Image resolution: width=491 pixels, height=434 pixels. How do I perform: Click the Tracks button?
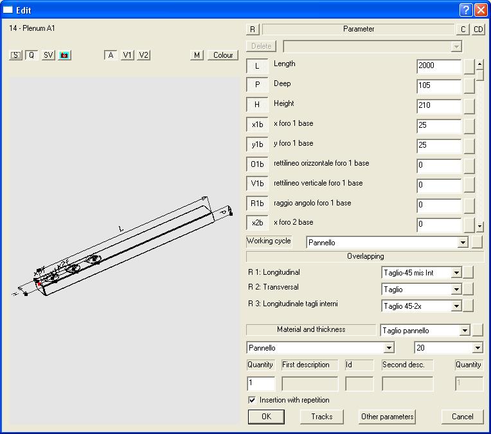322,417
